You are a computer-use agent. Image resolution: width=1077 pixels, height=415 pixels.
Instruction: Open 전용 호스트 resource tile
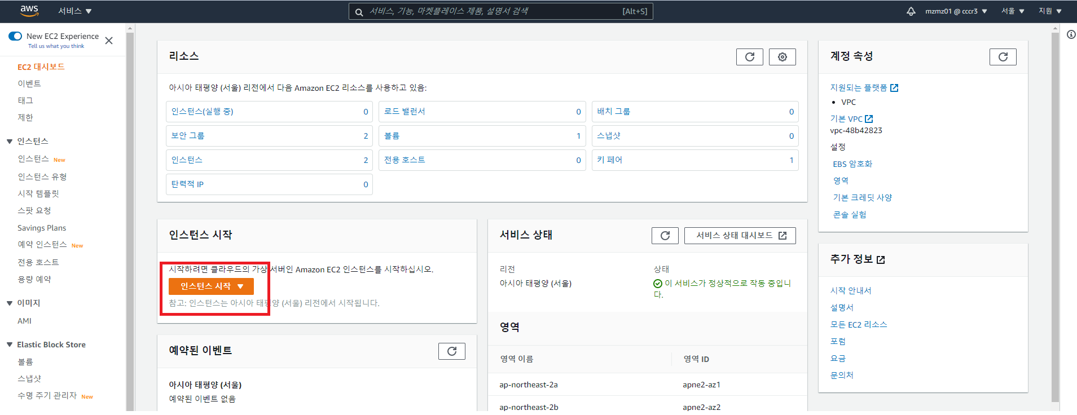coord(482,160)
